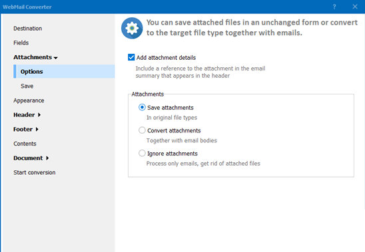Screen dimensions: 365x252
Task: Switch to Appearance settings
Action: click(29, 100)
